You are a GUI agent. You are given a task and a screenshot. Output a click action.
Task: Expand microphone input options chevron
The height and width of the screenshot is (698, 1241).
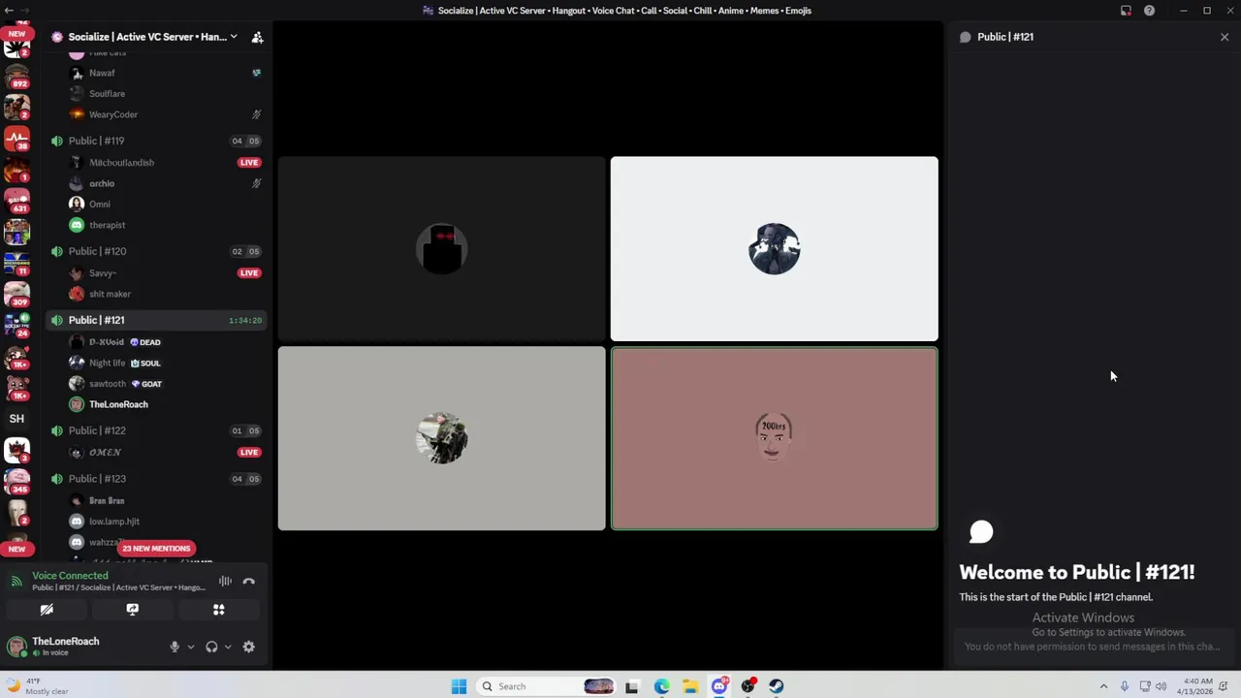click(x=190, y=647)
